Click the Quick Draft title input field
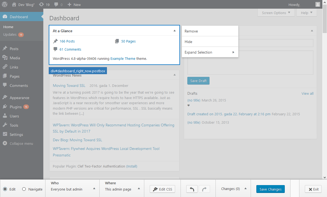 [250, 43]
